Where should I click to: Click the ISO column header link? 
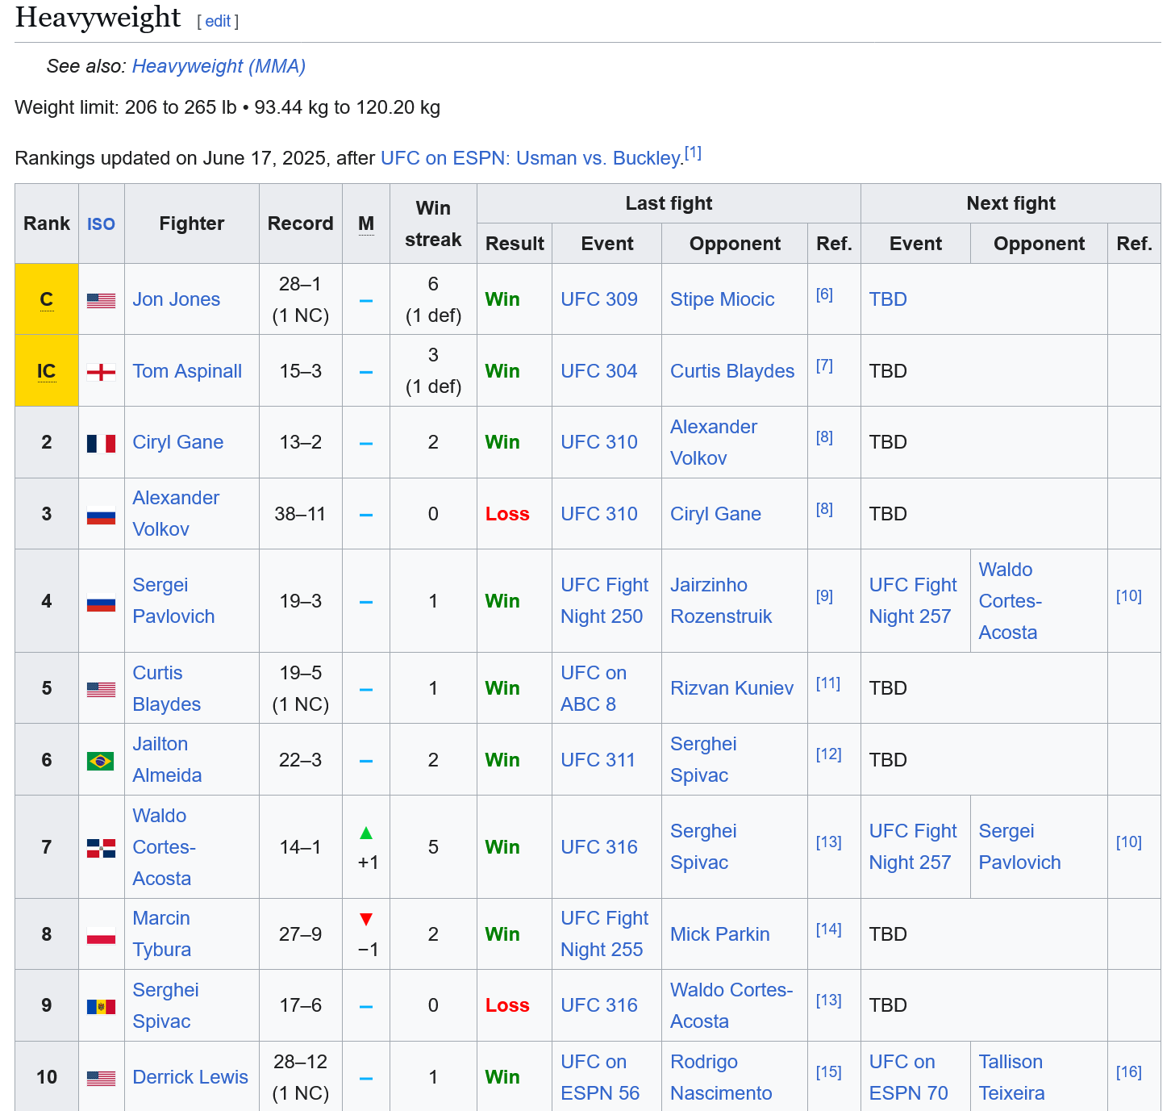(x=101, y=224)
